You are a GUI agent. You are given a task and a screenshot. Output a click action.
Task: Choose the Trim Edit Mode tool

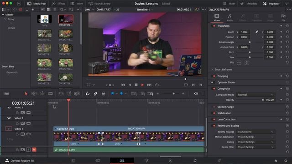[34, 93]
